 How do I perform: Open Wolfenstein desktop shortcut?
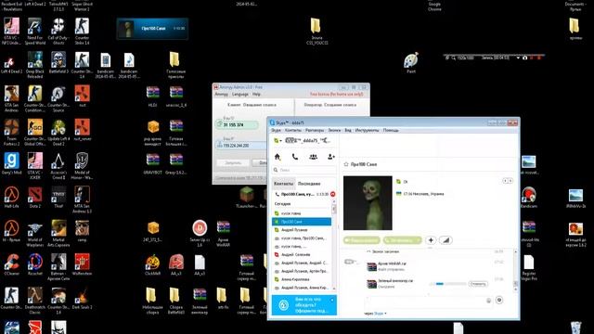[x=82, y=264]
